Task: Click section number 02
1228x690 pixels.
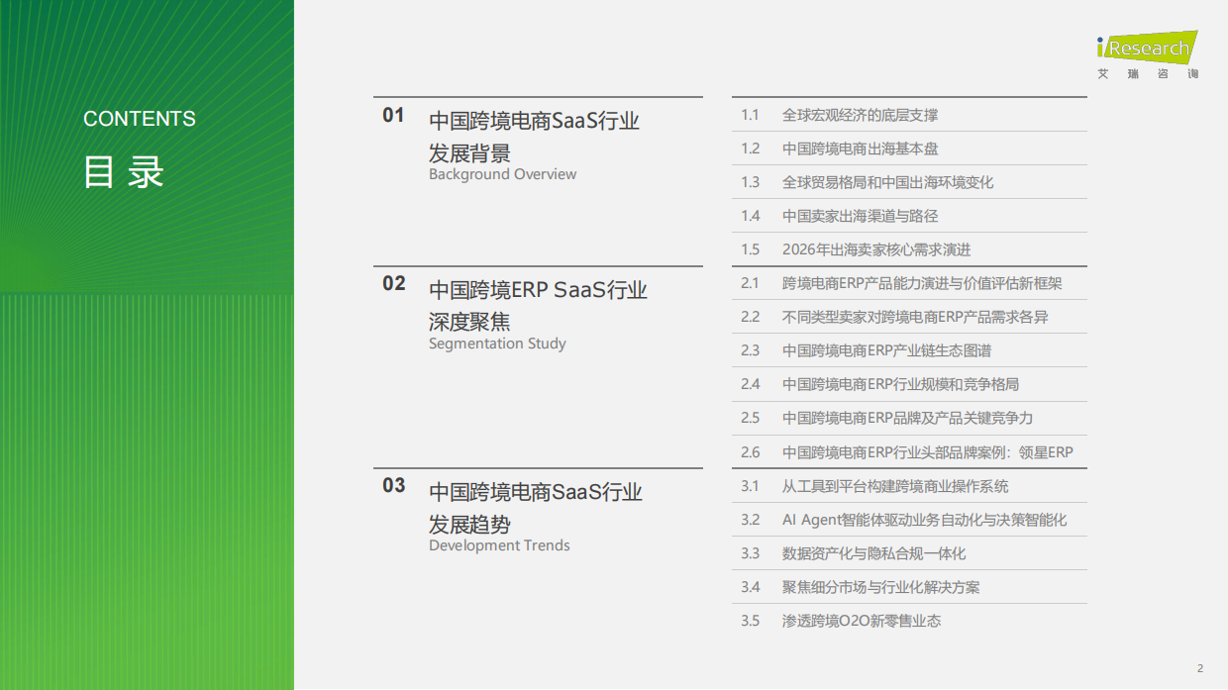Action: [x=394, y=283]
